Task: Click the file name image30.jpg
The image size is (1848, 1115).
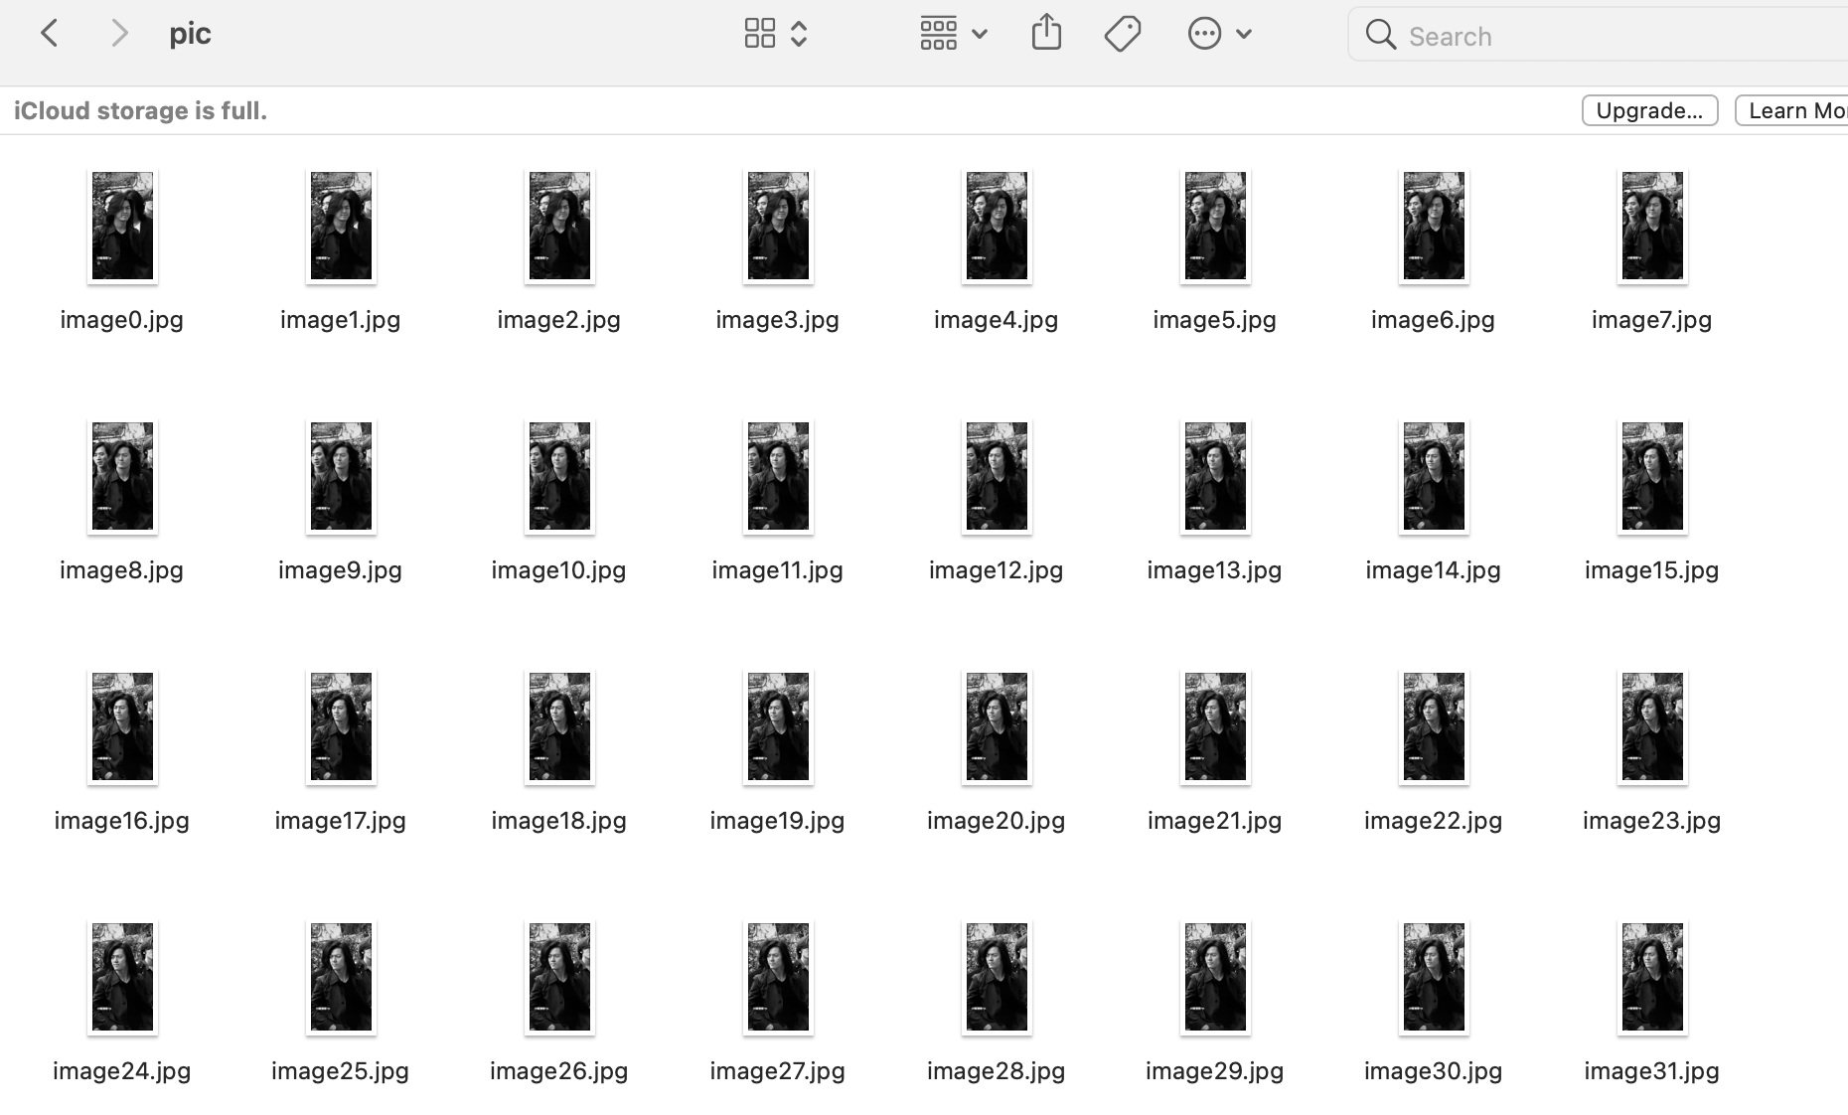Action: pyautogui.click(x=1433, y=1071)
